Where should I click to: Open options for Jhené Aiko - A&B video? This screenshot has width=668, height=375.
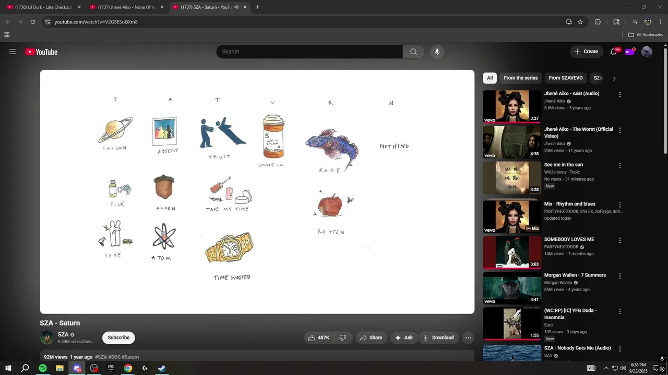pyautogui.click(x=620, y=94)
